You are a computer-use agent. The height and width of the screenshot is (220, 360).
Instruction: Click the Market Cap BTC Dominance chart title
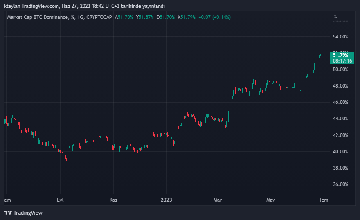point(59,17)
